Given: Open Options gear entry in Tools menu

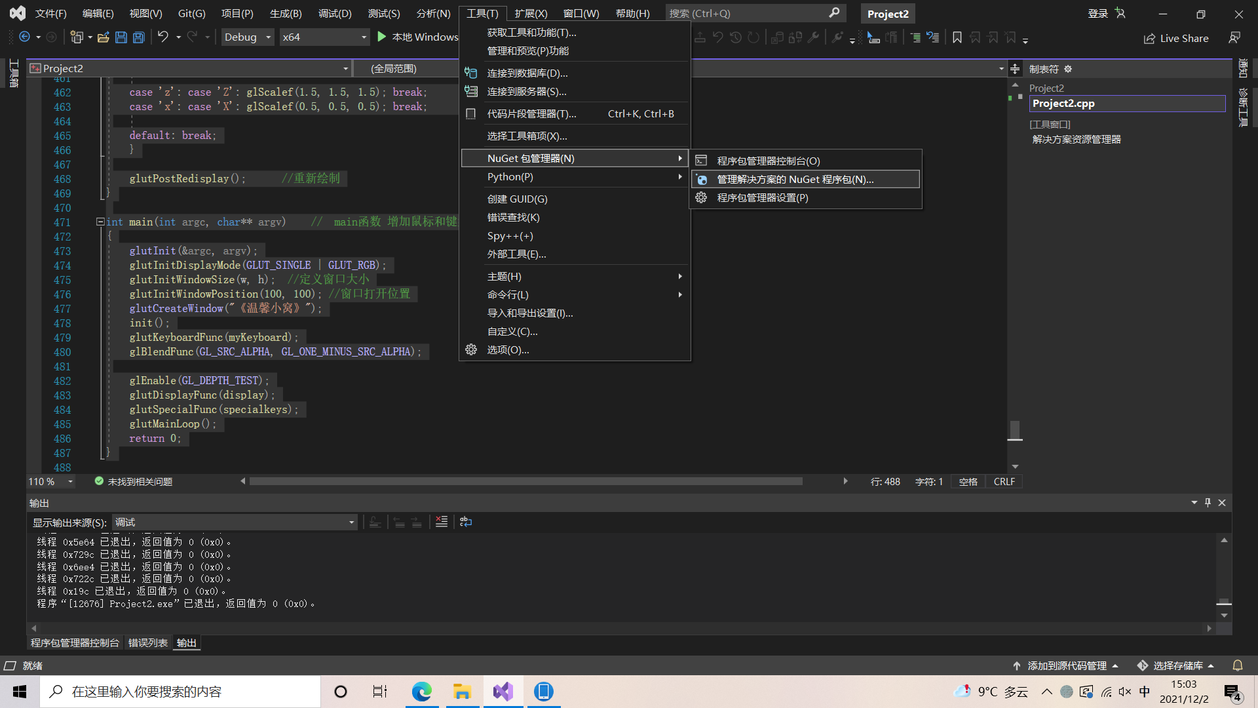Looking at the screenshot, I should pos(508,350).
